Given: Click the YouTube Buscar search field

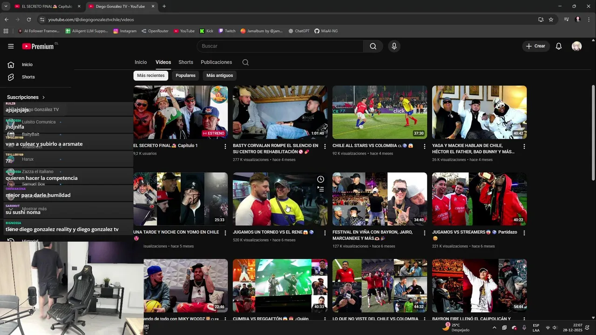Looking at the screenshot, I should pos(280,46).
